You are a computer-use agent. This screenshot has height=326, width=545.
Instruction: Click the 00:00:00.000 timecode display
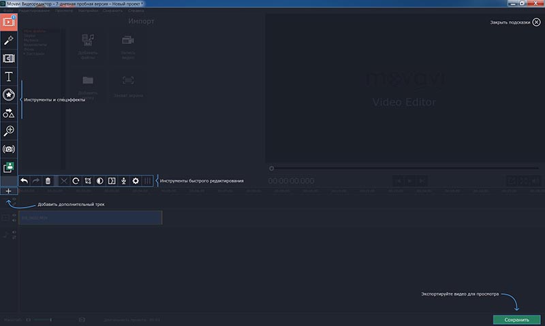(x=292, y=181)
